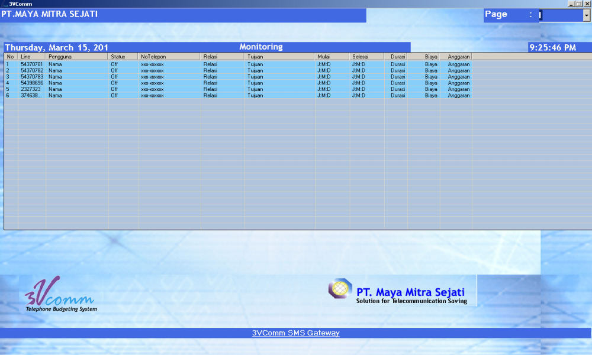592x355 pixels.
Task: Click the 3Vcomm Telephone Budgeting System logo
Action: [60, 294]
